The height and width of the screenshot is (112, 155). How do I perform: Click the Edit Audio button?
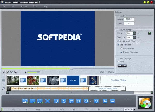coord(122,66)
